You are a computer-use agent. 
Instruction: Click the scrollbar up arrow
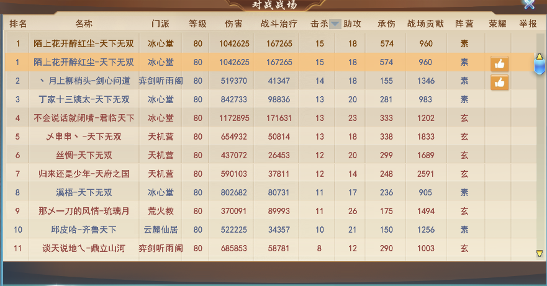tap(540, 56)
